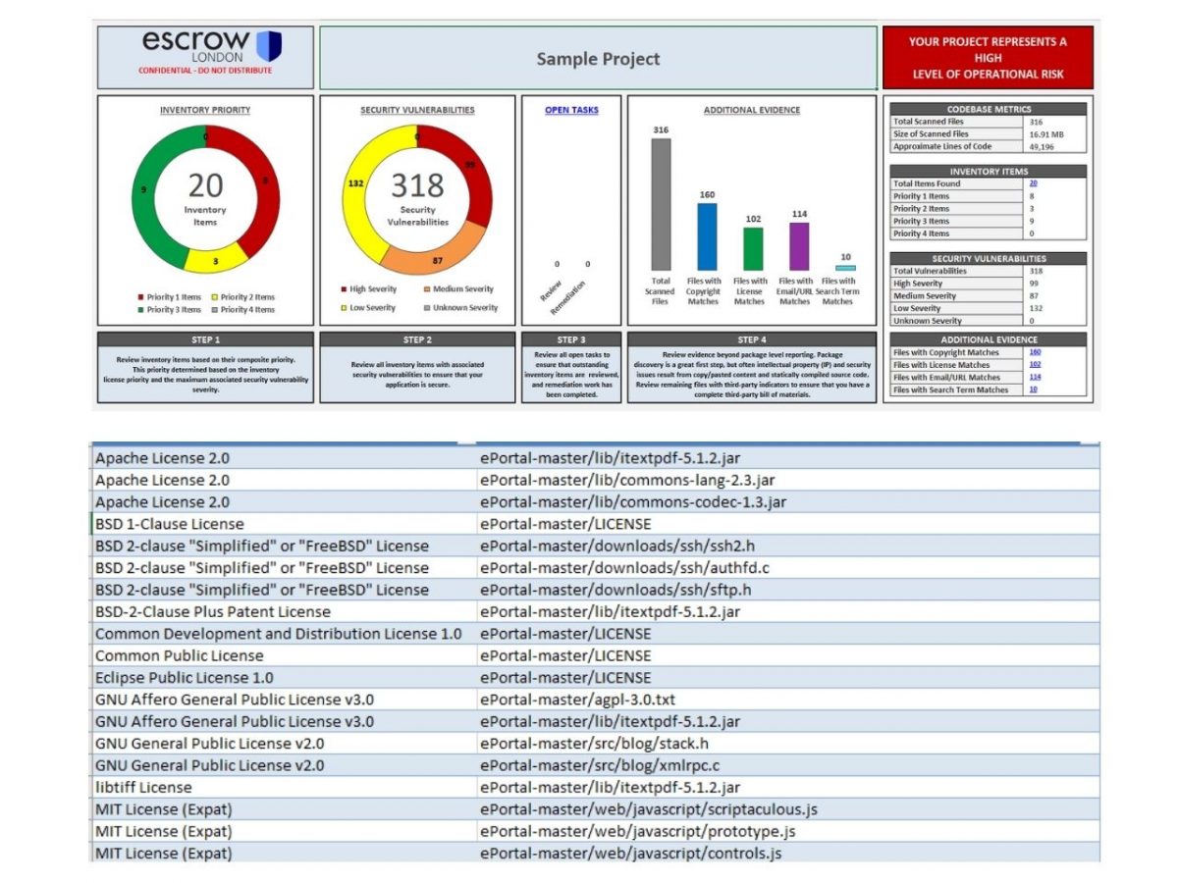The width and height of the screenshot is (1178, 883).
Task: Select the ePortal-master/src/blog/stack.h cell
Action: 787,744
